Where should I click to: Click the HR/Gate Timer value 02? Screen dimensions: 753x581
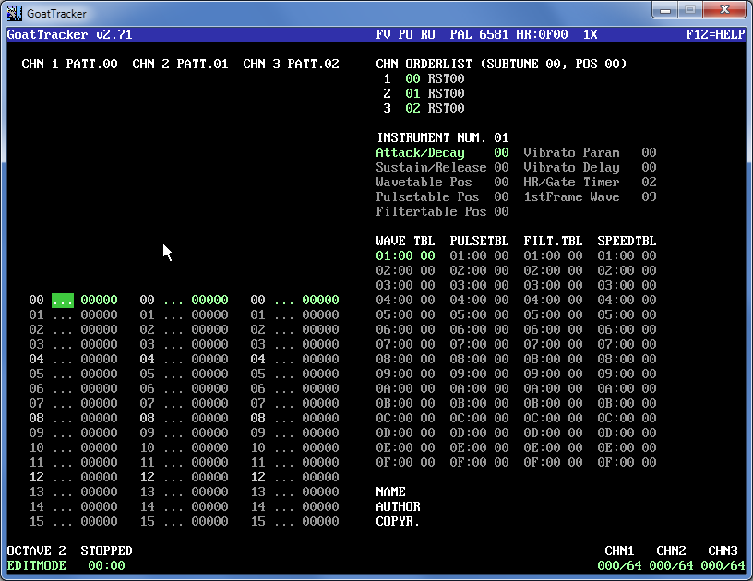(649, 182)
